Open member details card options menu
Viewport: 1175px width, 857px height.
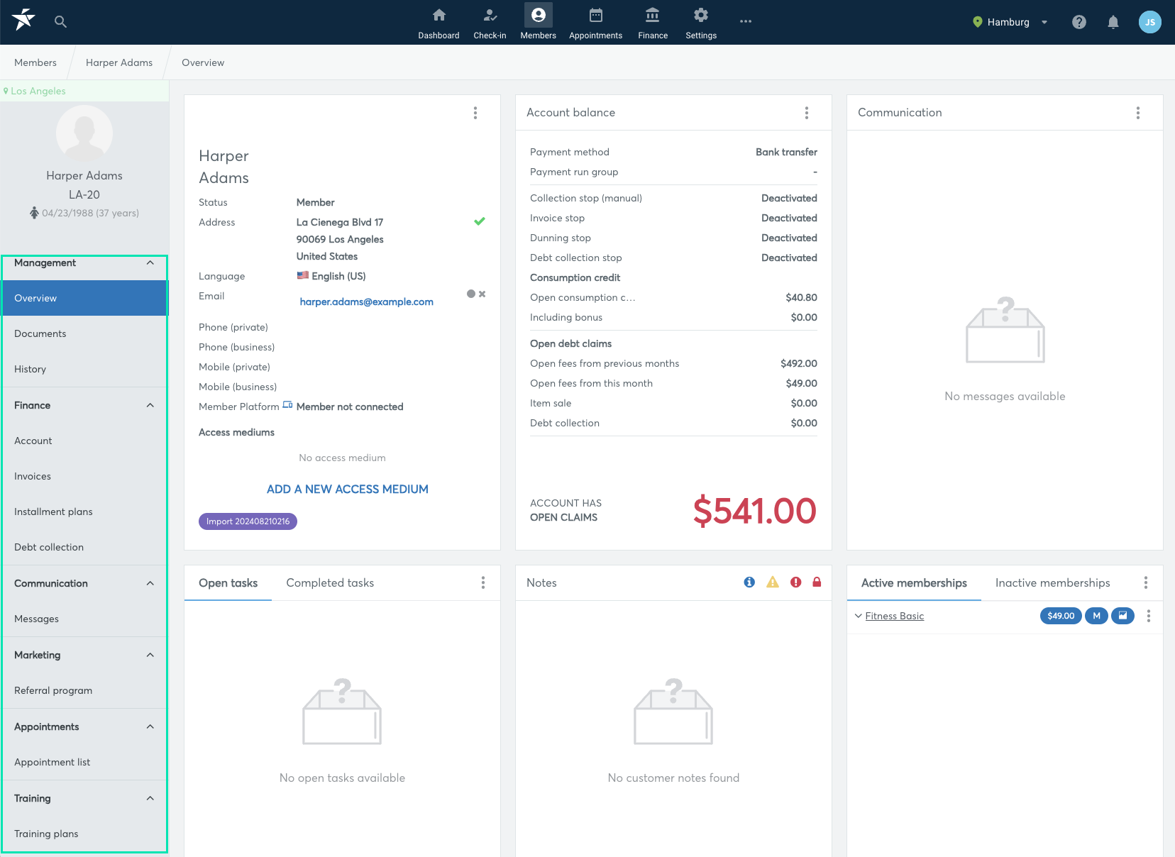pyautogui.click(x=475, y=113)
